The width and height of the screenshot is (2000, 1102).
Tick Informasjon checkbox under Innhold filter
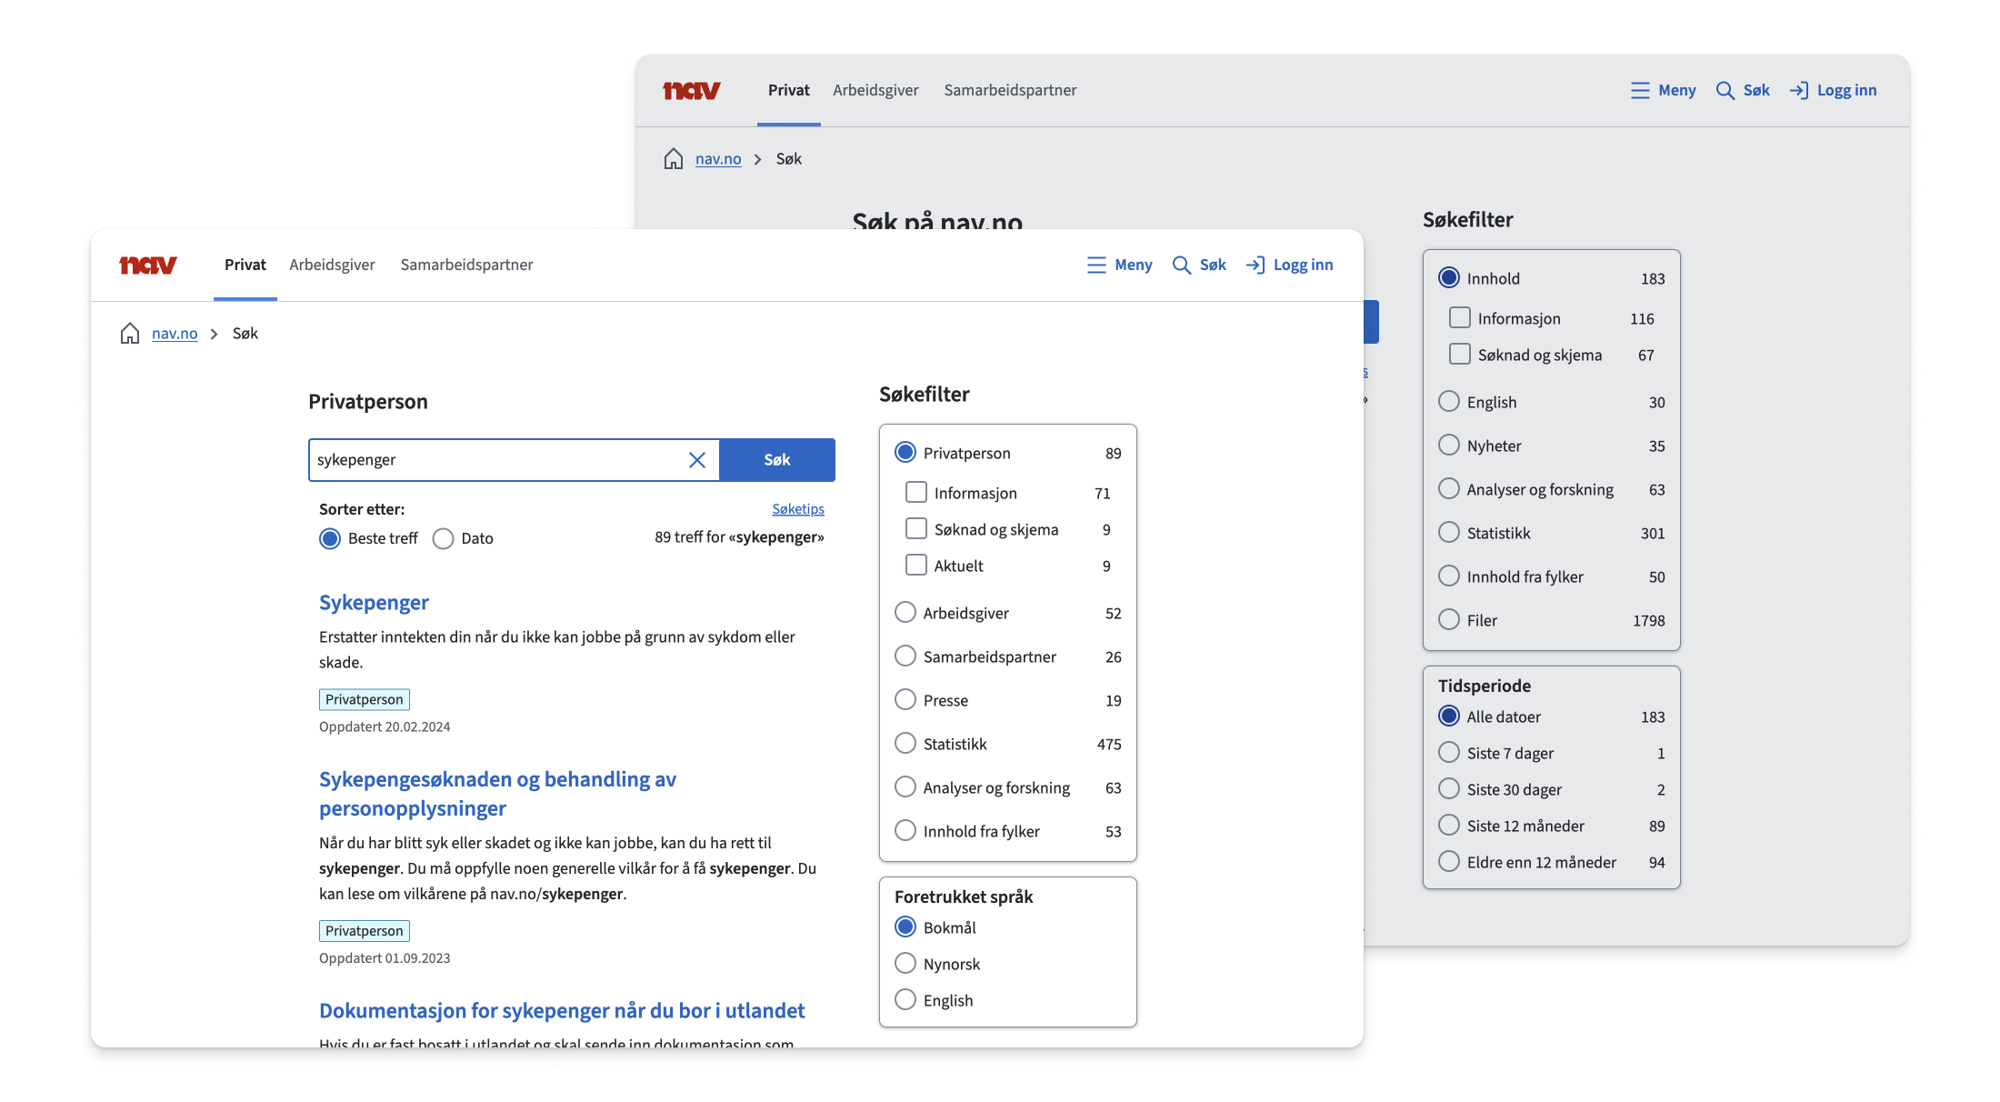pyautogui.click(x=1460, y=318)
